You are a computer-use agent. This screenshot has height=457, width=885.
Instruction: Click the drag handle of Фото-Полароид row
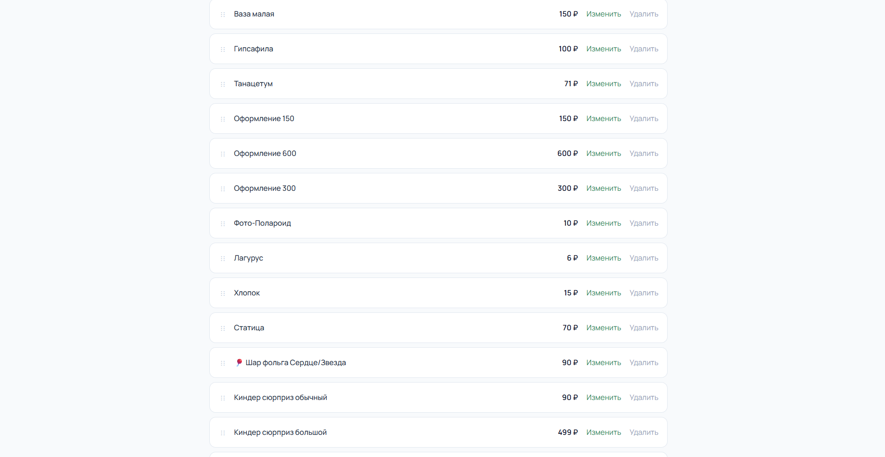[x=223, y=224]
